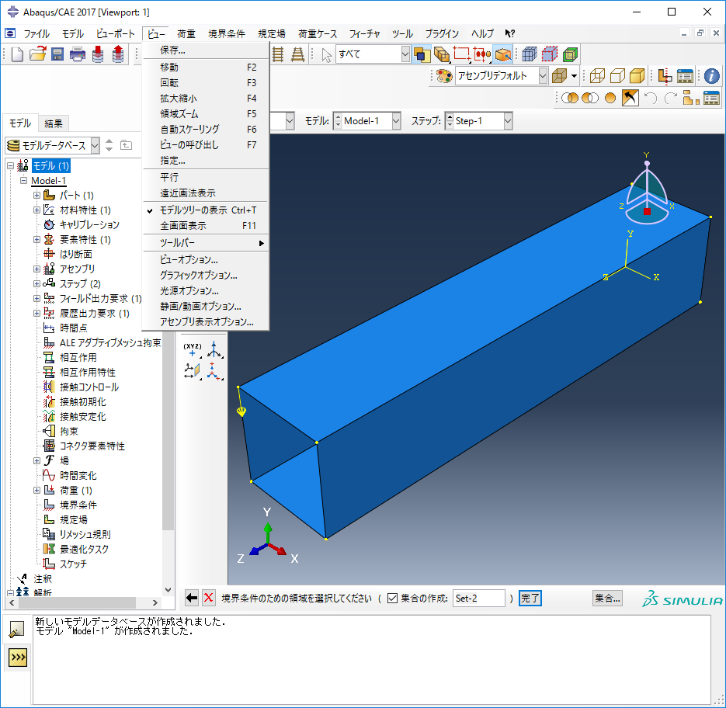Open the ファイル menu

[x=36, y=34]
